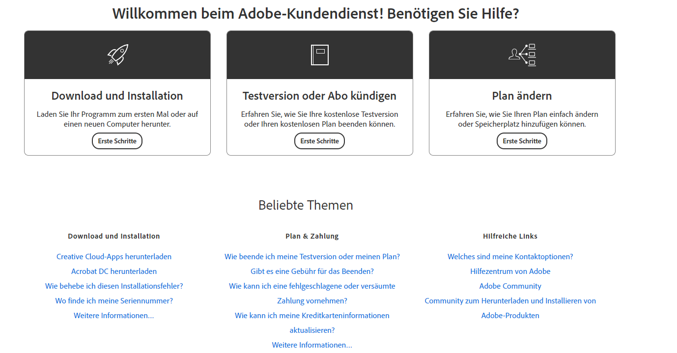The height and width of the screenshot is (353, 677).
Task: Open Welches sind meine Kontaktoptionen?
Action: [x=510, y=256]
